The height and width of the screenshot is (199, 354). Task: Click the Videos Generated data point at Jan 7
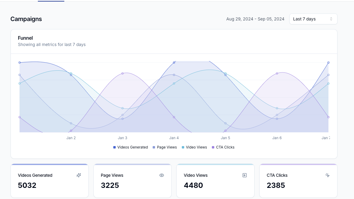328,63
